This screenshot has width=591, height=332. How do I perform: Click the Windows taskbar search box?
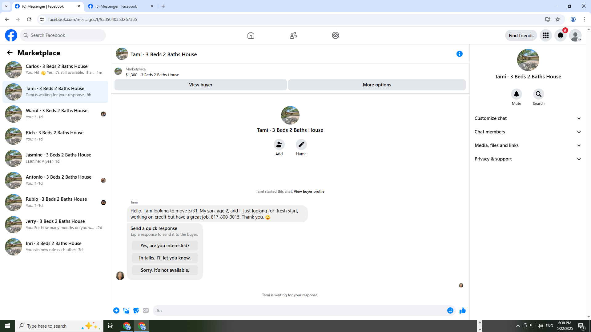point(59,326)
